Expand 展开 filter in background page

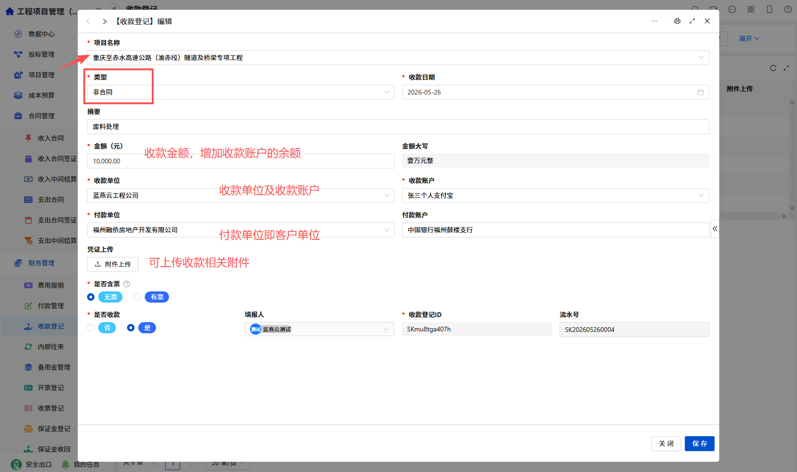point(749,39)
